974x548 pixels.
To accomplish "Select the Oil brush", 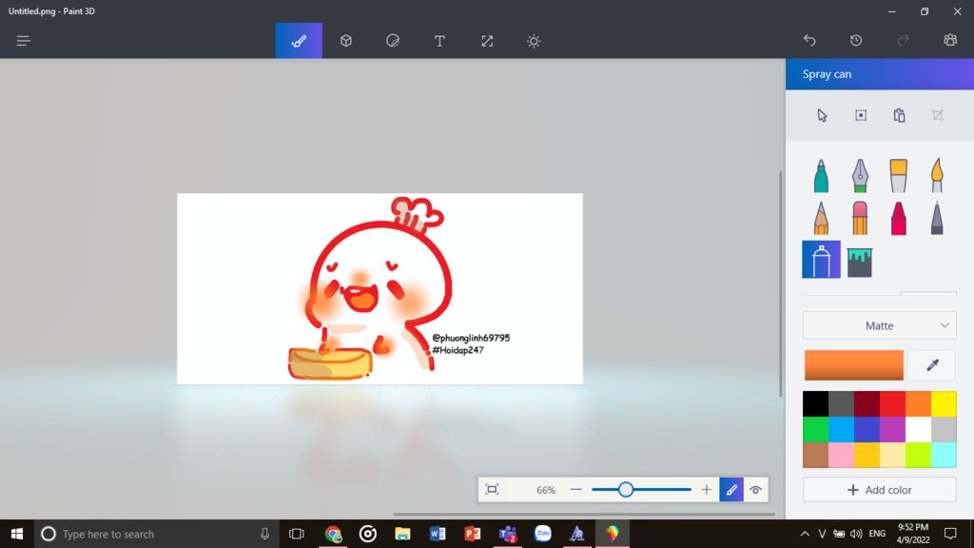I will [x=898, y=175].
